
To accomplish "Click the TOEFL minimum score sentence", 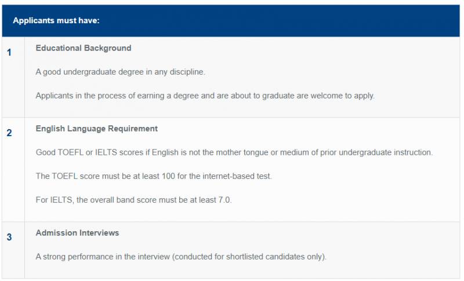I will click(x=153, y=176).
